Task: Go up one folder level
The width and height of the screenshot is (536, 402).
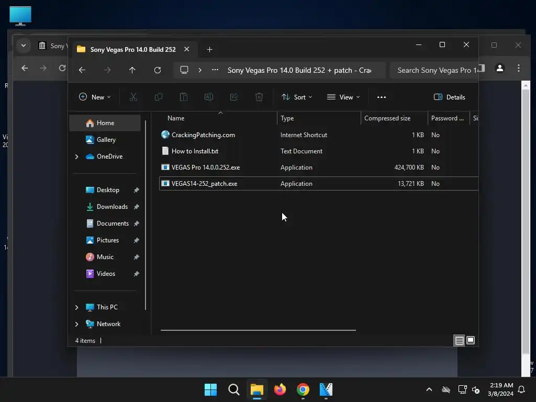Action: point(132,70)
